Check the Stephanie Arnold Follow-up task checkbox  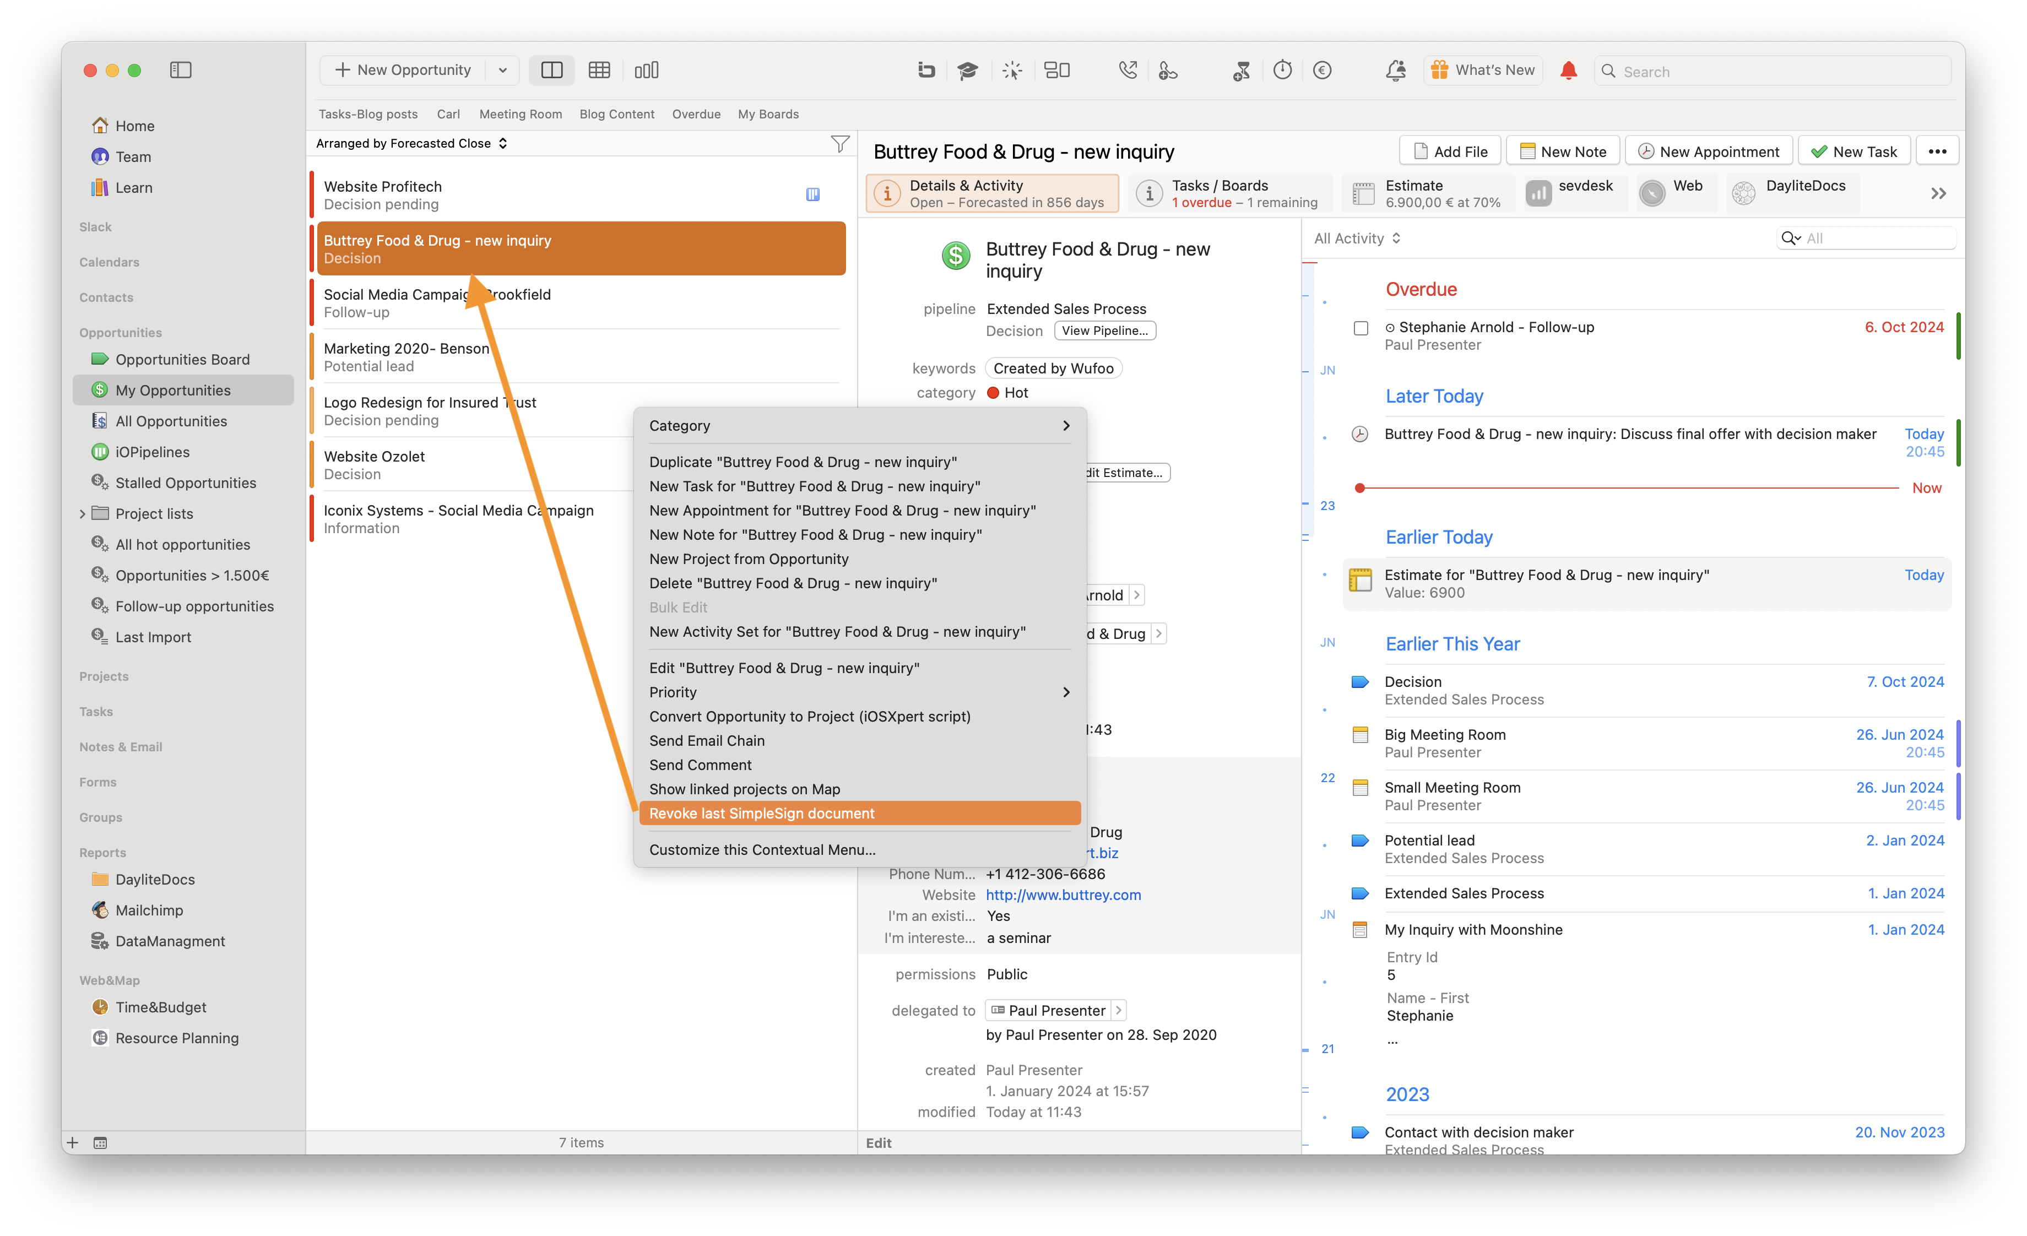click(1361, 328)
